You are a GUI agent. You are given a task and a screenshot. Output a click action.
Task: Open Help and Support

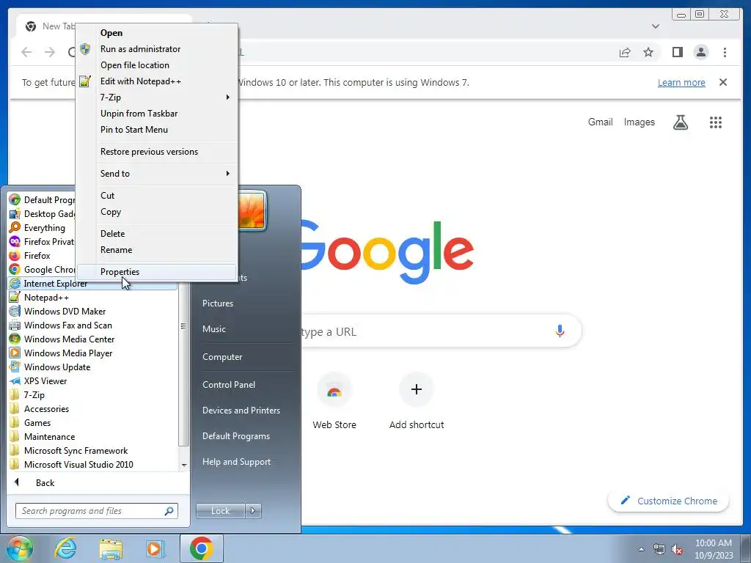236,462
